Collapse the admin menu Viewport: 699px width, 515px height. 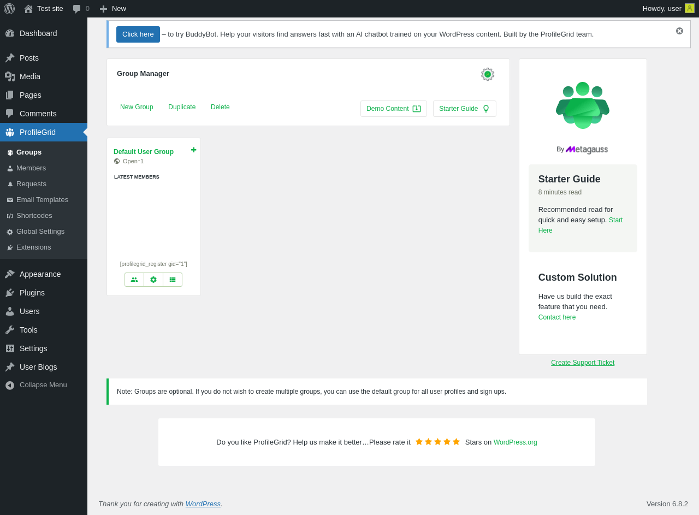[x=44, y=385]
